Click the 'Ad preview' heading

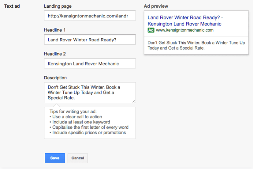tap(156, 6)
